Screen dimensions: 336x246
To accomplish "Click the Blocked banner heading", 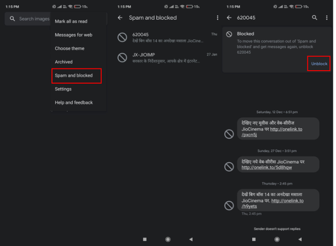I will point(246,34).
